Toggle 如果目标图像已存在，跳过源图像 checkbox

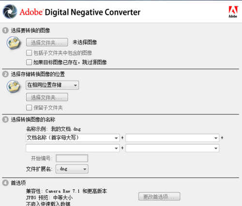click(x=29, y=62)
